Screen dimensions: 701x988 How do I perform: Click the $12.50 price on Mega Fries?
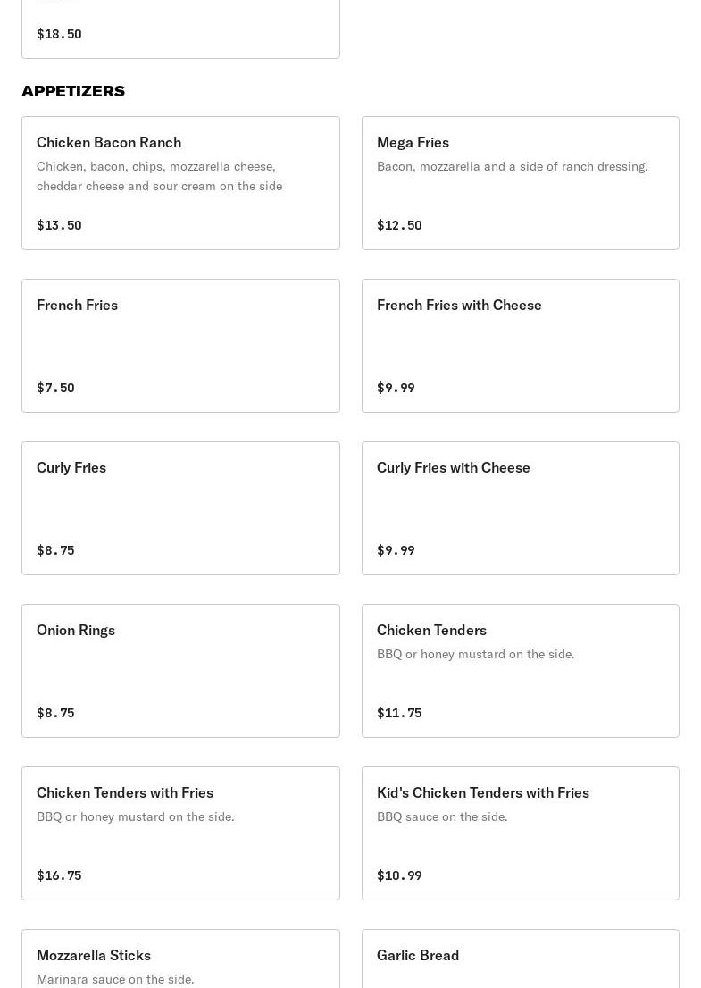(399, 225)
